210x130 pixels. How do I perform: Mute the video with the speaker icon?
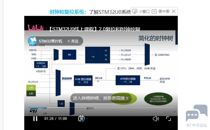156,118
